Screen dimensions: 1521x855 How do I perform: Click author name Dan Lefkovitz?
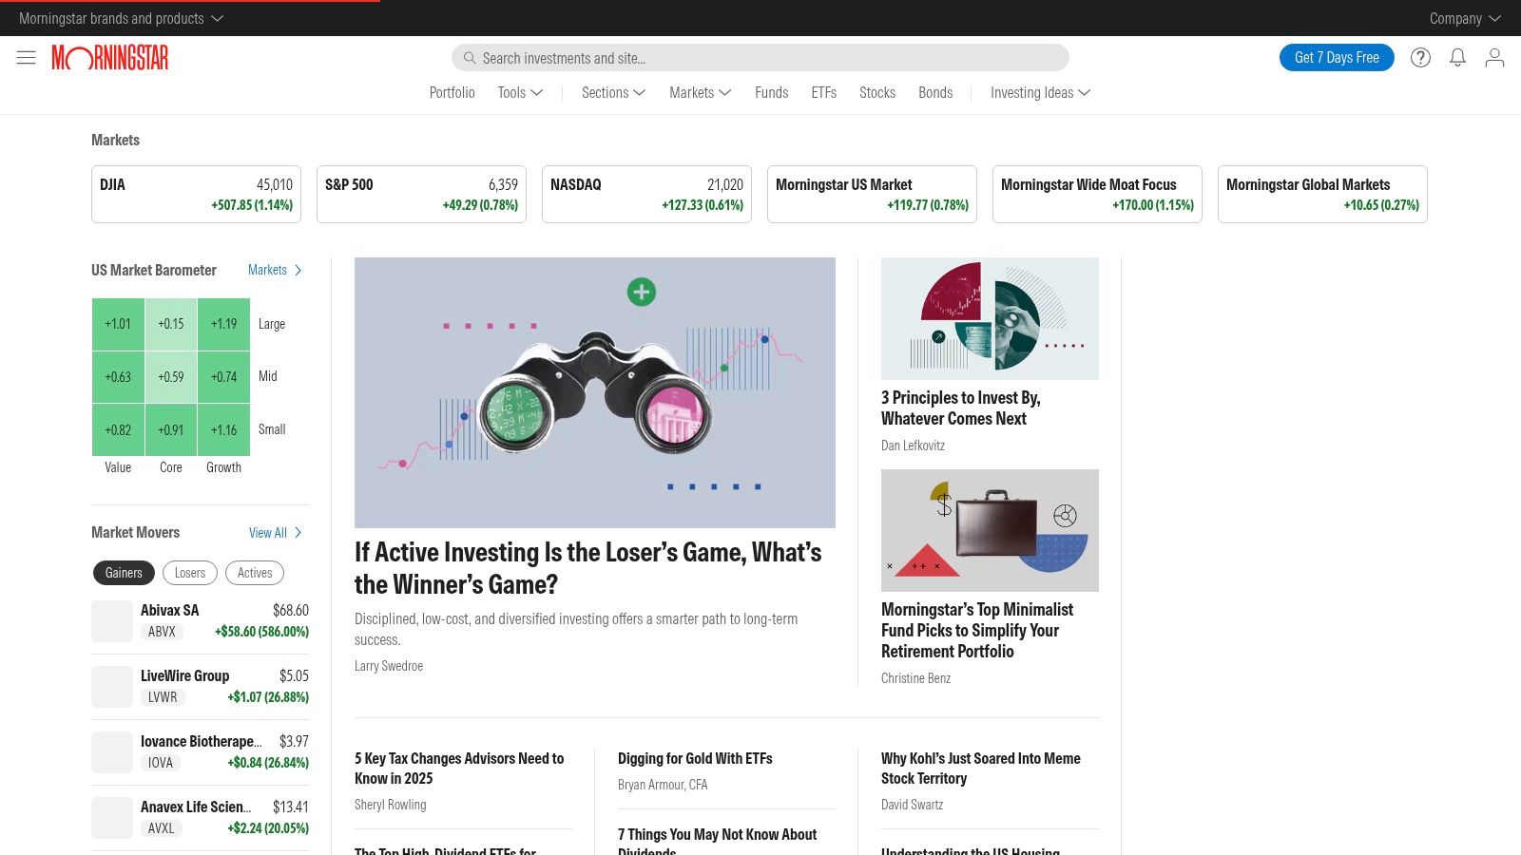tap(913, 446)
